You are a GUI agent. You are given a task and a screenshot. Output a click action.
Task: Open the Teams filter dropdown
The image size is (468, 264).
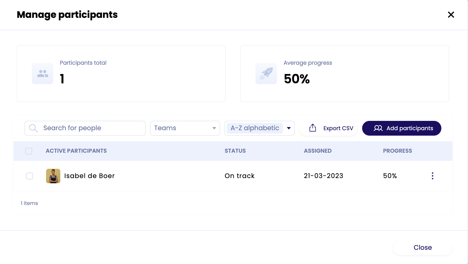185,128
